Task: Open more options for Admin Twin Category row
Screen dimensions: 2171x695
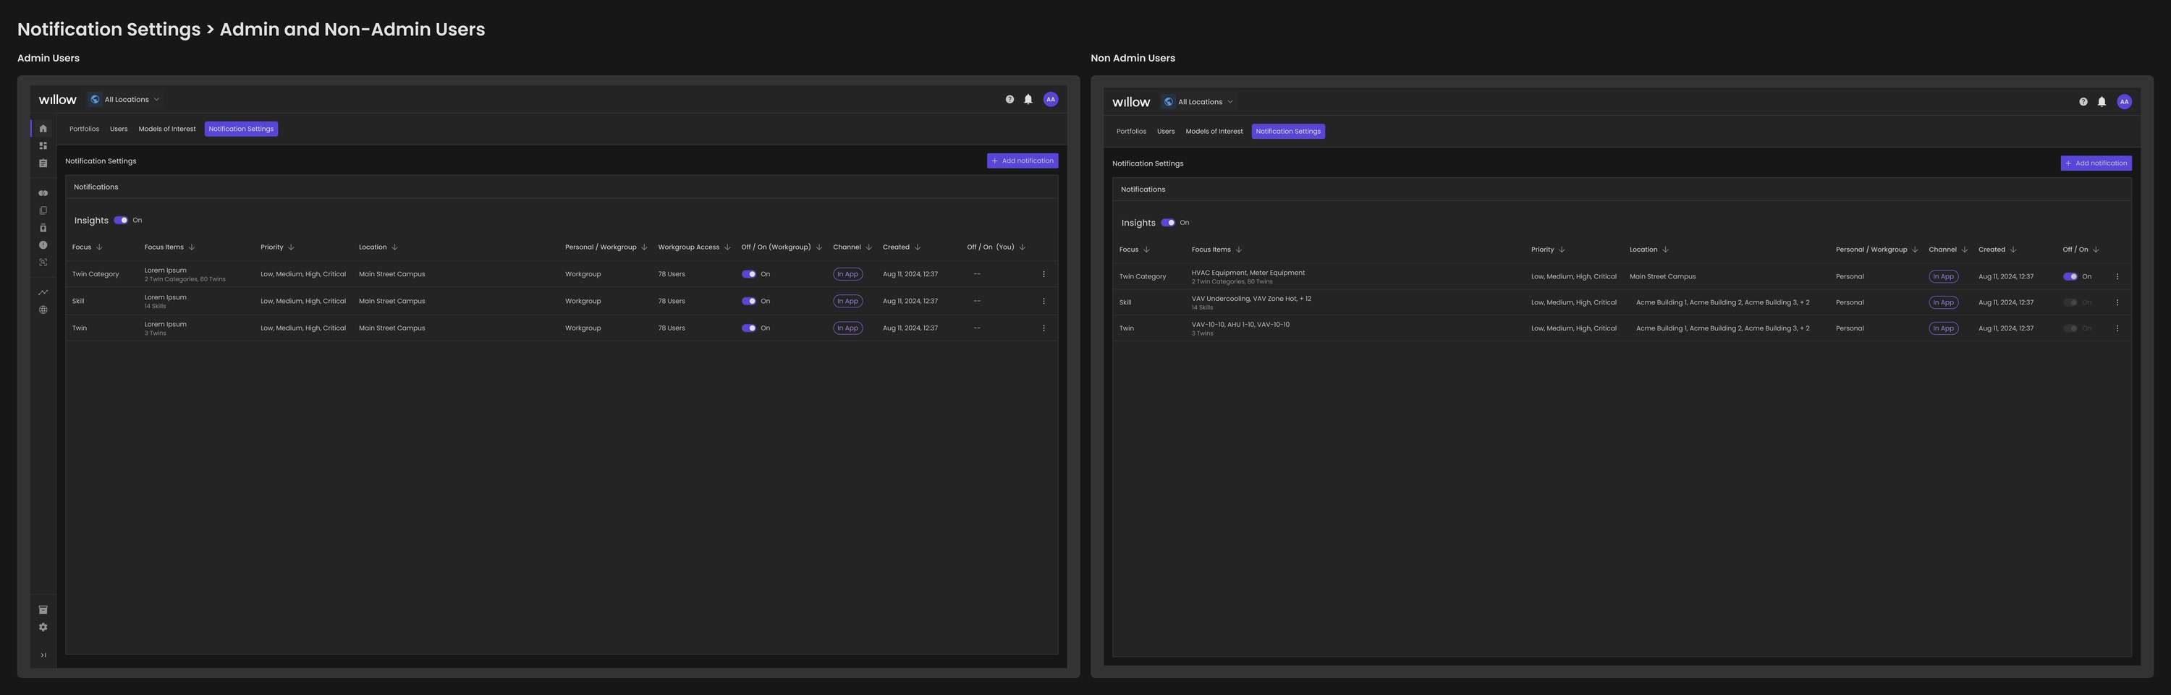Action: click(x=1044, y=275)
